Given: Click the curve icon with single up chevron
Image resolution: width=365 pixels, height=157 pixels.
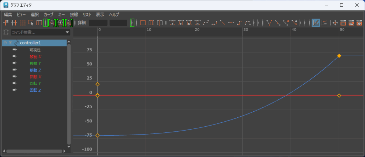Looking at the screenshot, I should pyautogui.click(x=52, y=22).
